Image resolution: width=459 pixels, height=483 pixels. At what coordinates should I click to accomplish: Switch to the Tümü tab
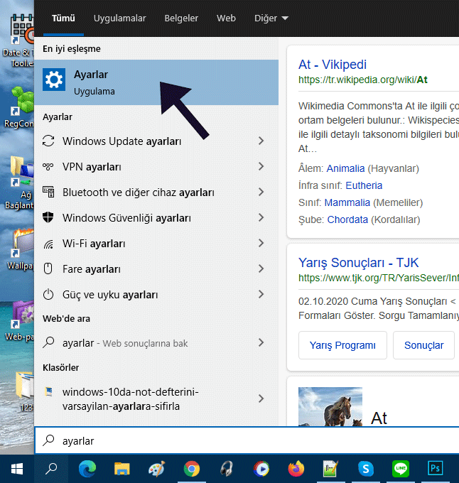63,18
